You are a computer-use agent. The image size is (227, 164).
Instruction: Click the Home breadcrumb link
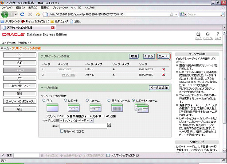[4, 48]
